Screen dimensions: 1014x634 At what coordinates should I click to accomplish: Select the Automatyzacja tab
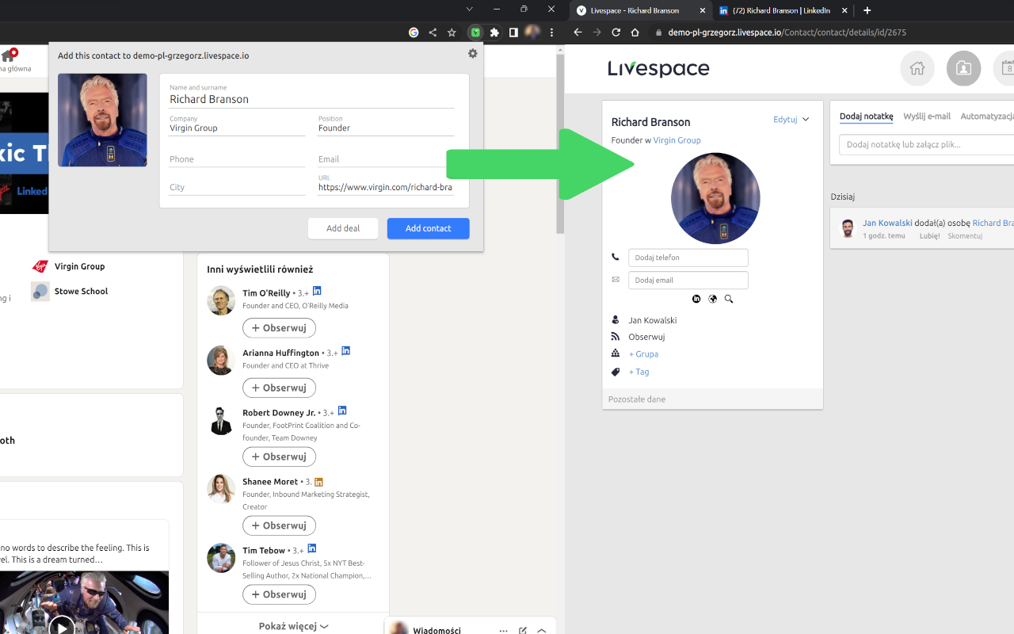[x=987, y=116]
